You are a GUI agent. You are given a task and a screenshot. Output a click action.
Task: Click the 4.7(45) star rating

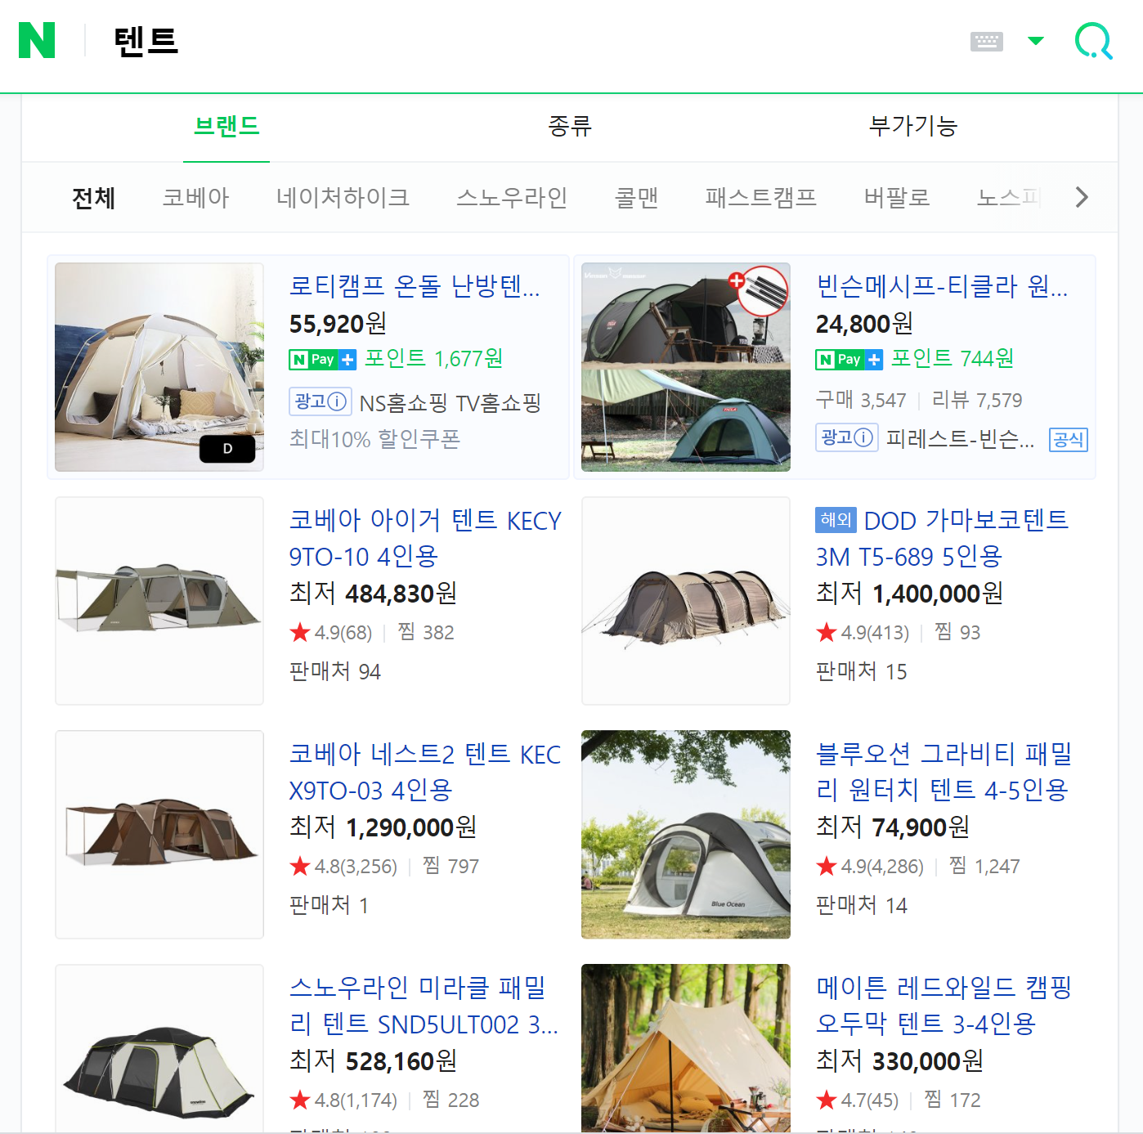click(x=858, y=1100)
